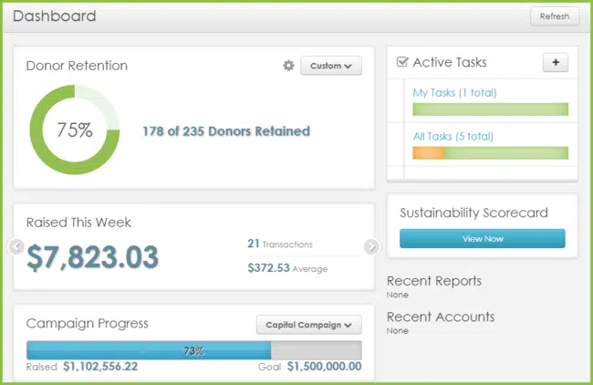Click the 178 of 235 Donors Retained text
This screenshot has height=385, width=593.
click(x=225, y=130)
